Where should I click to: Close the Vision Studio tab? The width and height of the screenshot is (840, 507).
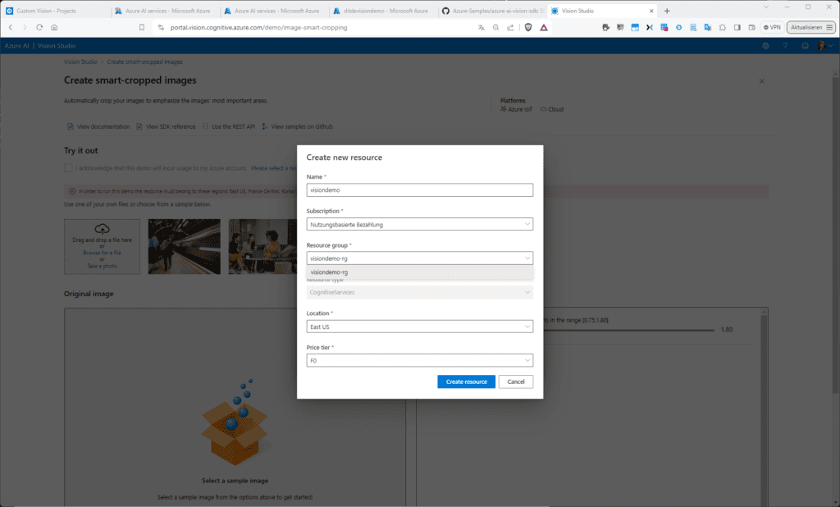click(651, 11)
